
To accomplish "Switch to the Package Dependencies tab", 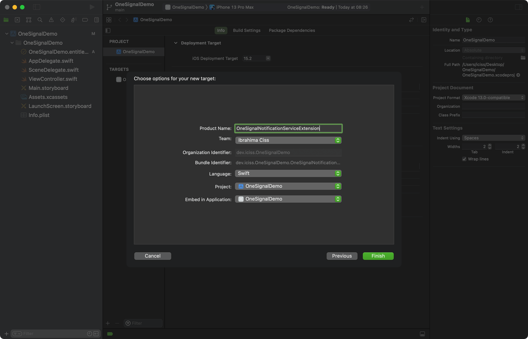I will point(292,30).
